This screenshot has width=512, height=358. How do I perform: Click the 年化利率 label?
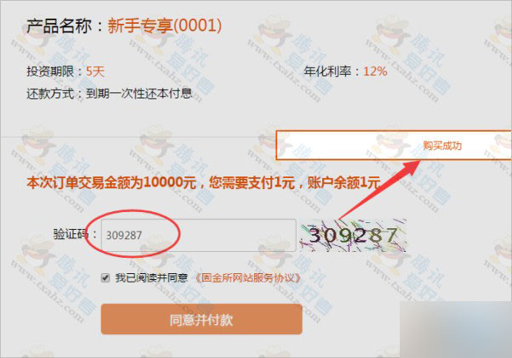pyautogui.click(x=327, y=71)
